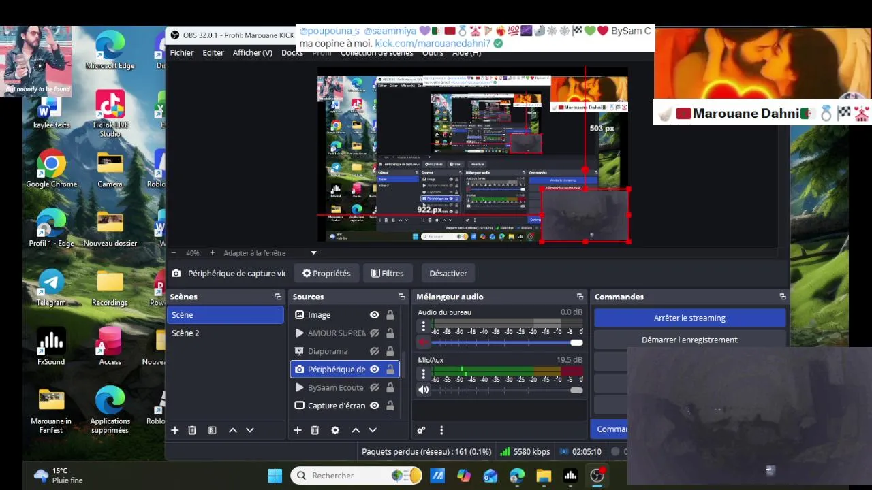Click Paquets perdus status text
872x490 pixels.
pos(426,452)
